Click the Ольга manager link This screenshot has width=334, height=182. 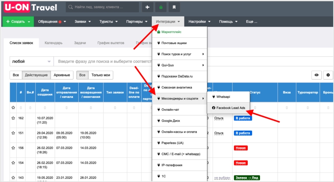[219, 118]
